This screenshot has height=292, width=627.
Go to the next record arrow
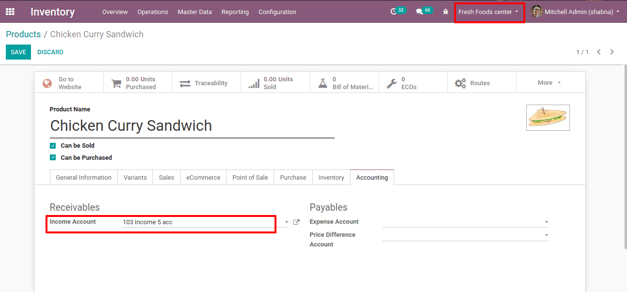coord(612,52)
